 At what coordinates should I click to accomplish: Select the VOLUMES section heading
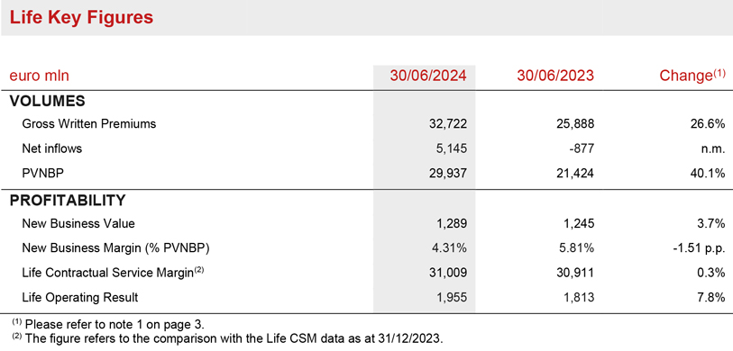(47, 101)
